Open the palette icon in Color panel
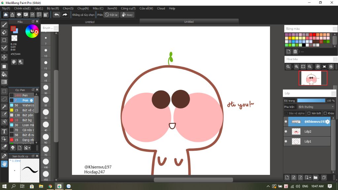 click(x=14, y=62)
